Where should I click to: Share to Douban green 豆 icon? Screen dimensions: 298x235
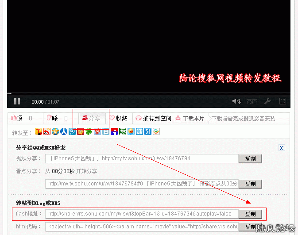tap(123, 131)
